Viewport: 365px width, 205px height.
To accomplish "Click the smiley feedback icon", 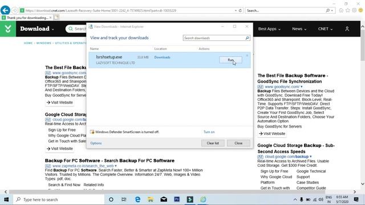I will pos(361,10).
